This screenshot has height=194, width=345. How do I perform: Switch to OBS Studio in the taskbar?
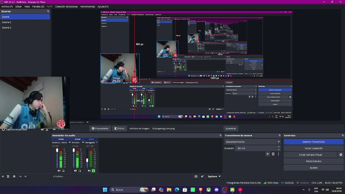point(224,190)
